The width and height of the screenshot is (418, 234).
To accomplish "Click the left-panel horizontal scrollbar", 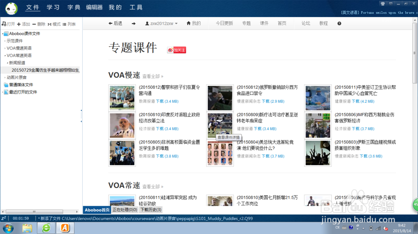I will point(34,212).
